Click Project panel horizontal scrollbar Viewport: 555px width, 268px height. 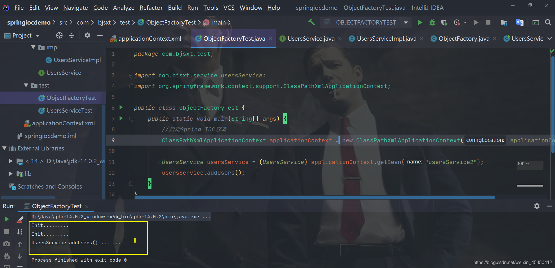(x=28, y=198)
